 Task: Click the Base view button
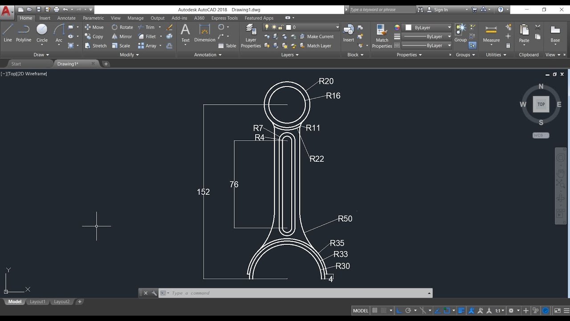pos(555,33)
